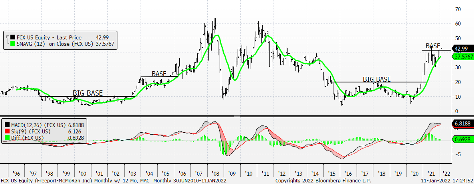474x184 pixels.
Task: Click the 60 price axis label
Action: (x=458, y=24)
